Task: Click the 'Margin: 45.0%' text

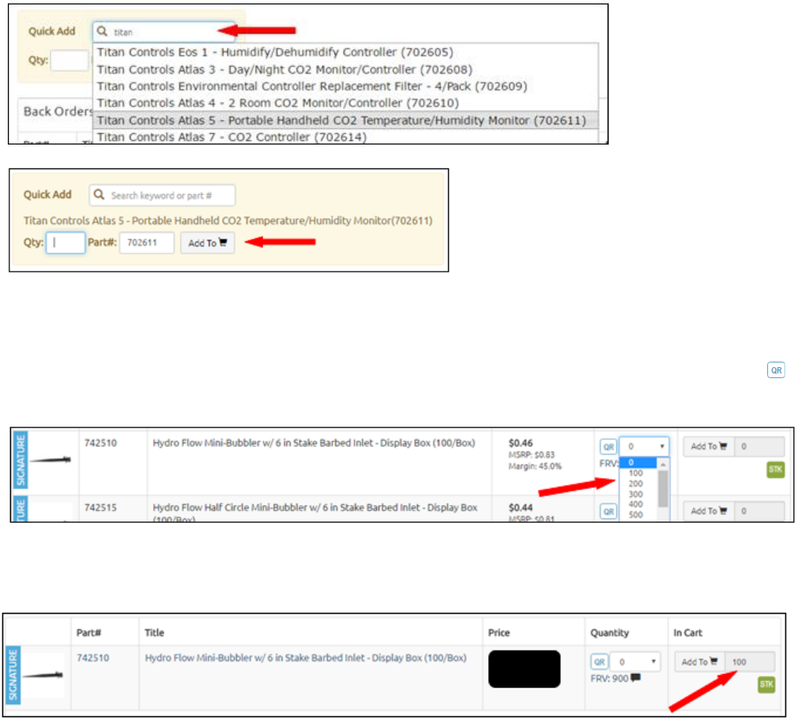Action: [535, 466]
